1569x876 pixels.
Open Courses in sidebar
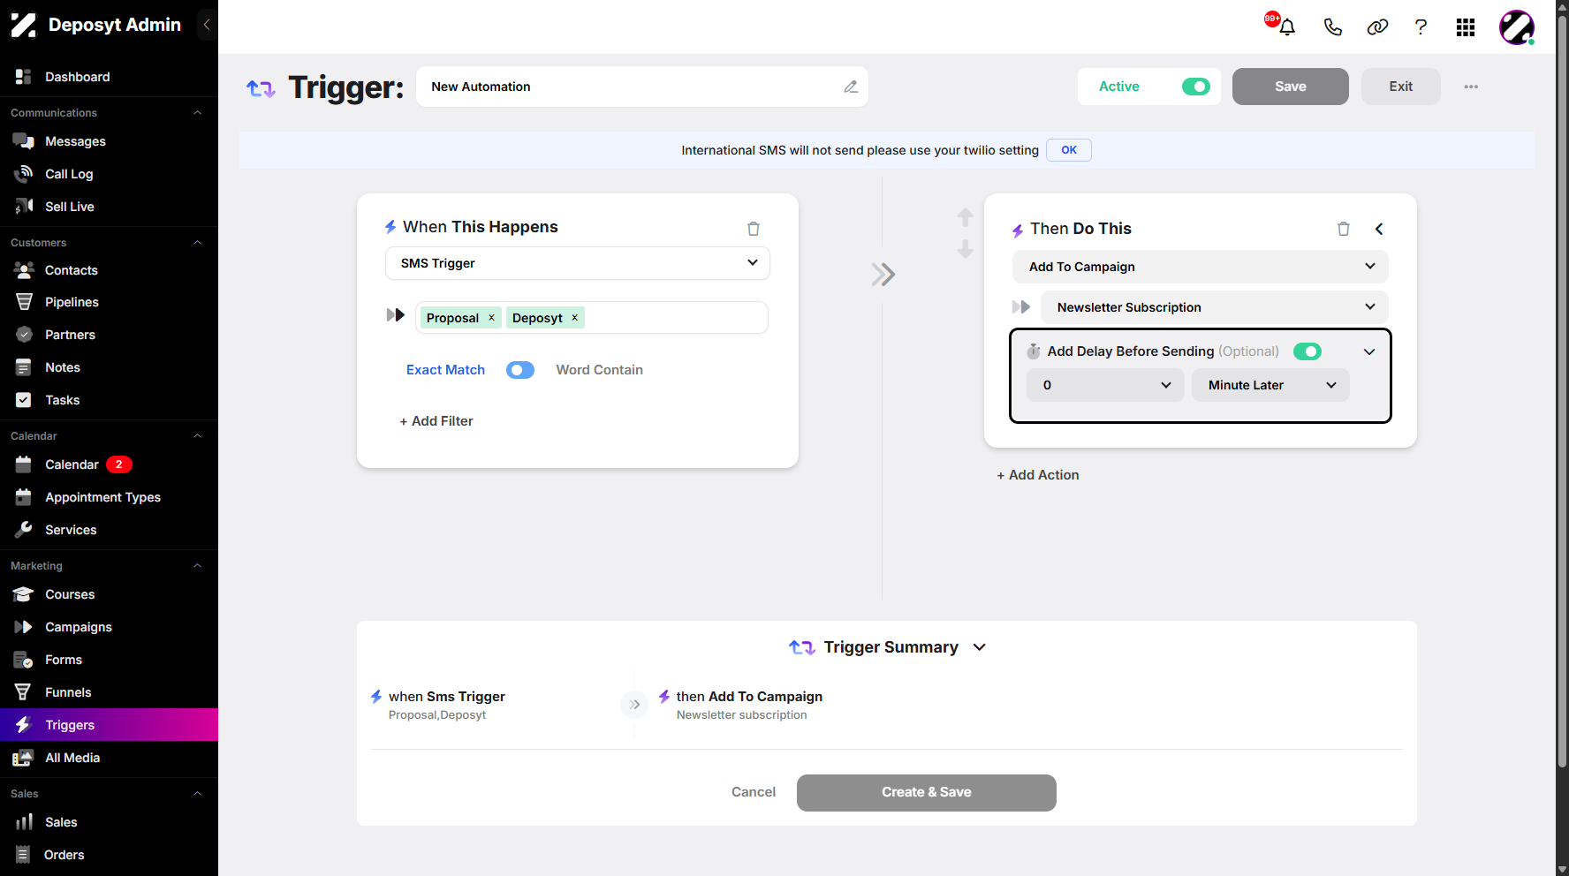(x=109, y=594)
